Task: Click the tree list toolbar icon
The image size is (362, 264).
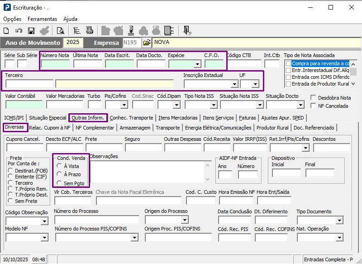Action: coord(76,31)
